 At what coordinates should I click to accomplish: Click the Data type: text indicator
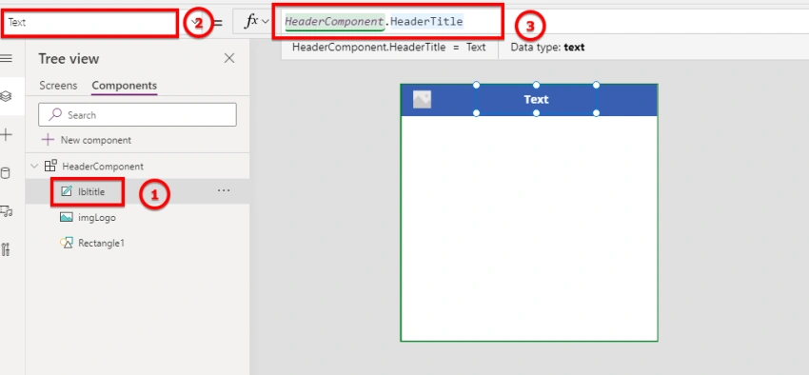coord(547,48)
